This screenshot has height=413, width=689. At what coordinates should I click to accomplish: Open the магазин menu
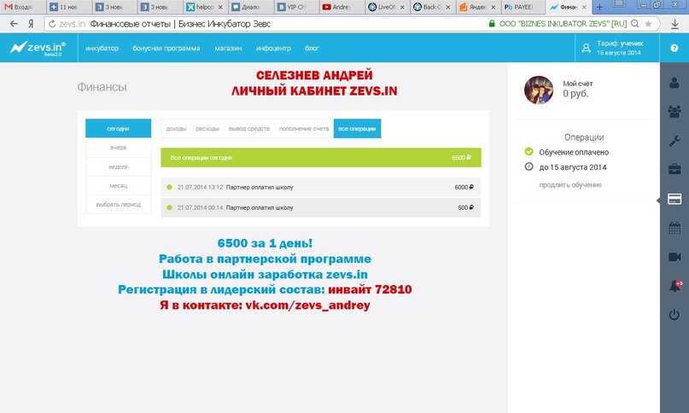tap(228, 48)
